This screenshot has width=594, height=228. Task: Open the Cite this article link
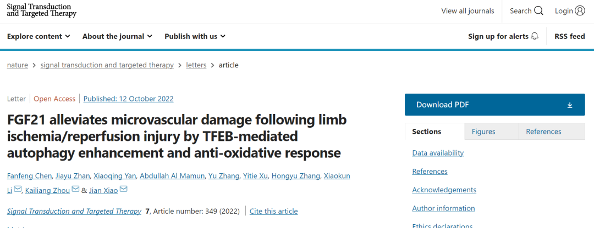click(273, 211)
